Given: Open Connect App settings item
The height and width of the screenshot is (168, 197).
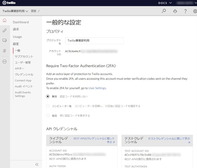Looking at the screenshot, I should click(23, 80).
